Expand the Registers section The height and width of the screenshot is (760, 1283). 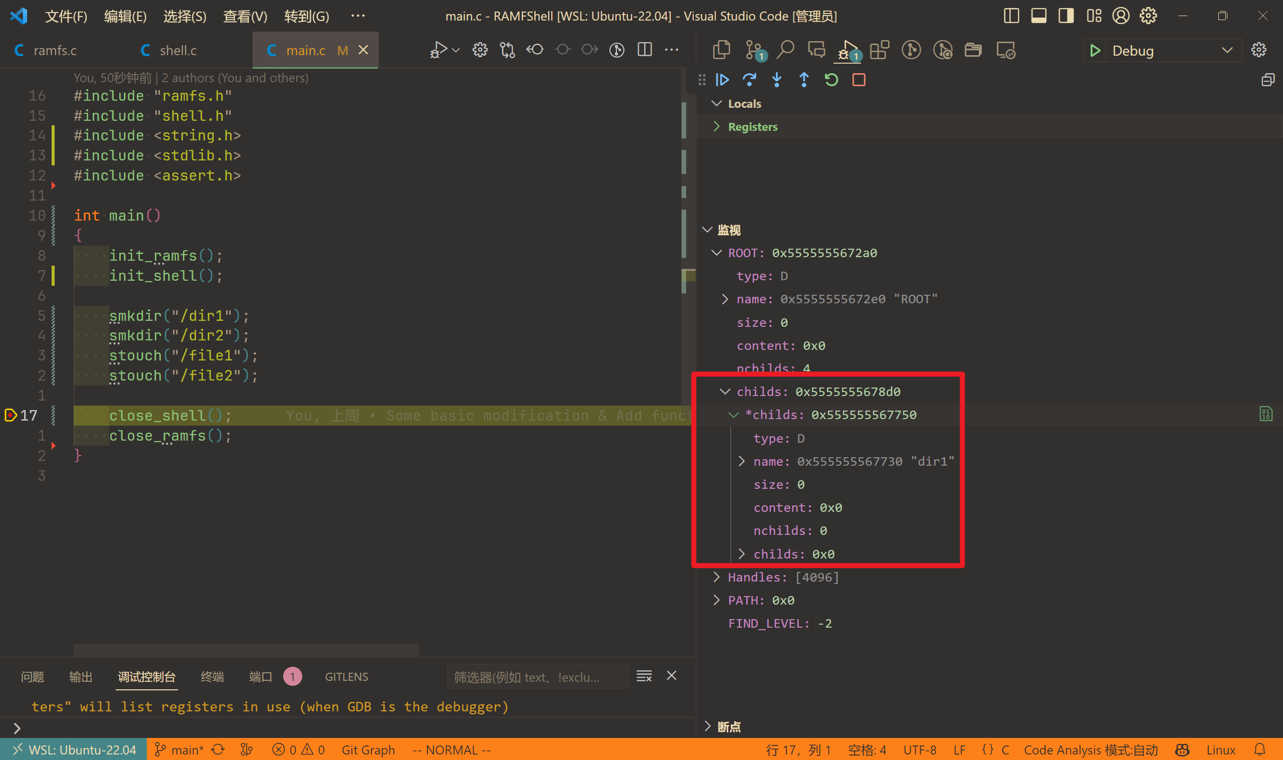pos(752,126)
